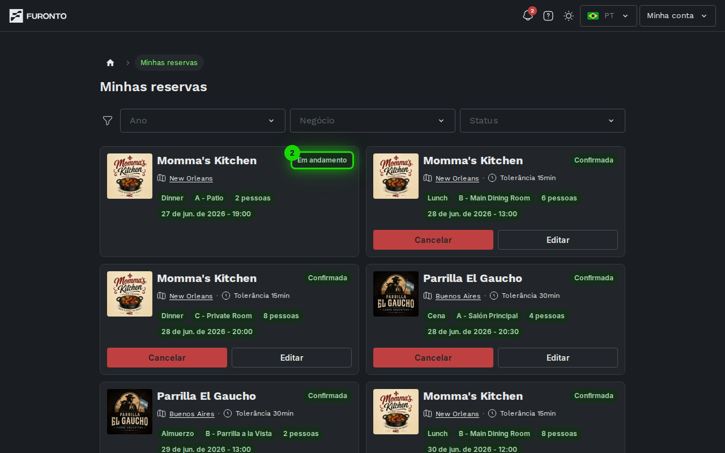Click the Parrilla El Gaucho title on the 29 de jun. 13:00 reservation
725x453 pixels.
[x=206, y=396]
